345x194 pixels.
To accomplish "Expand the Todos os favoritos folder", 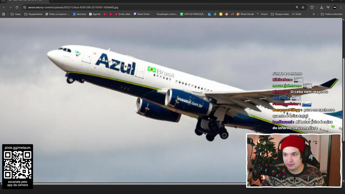I will point(332,14).
